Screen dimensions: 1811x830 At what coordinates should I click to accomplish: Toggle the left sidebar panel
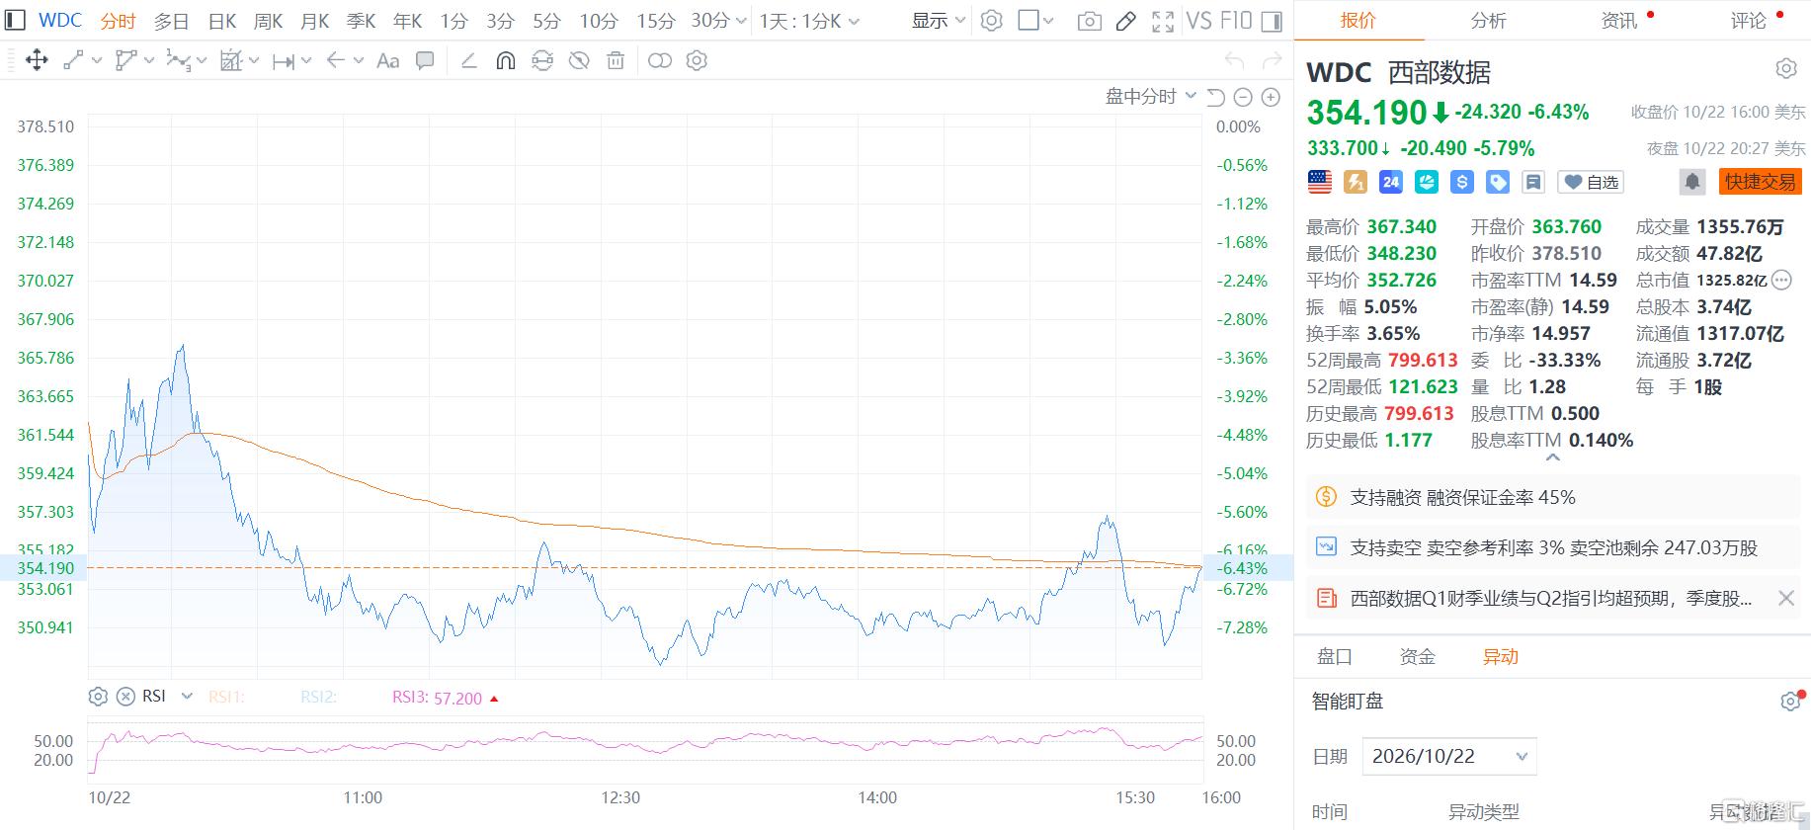15,20
